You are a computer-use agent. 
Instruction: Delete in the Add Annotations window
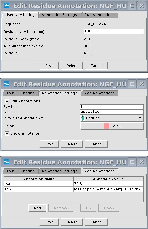point(72,222)
